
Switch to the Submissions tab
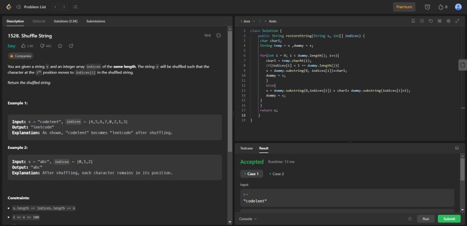96,21
